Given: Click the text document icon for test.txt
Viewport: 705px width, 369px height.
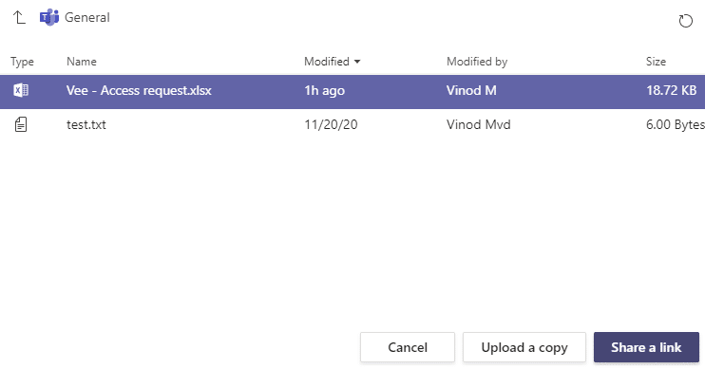Looking at the screenshot, I should pyautogui.click(x=21, y=124).
